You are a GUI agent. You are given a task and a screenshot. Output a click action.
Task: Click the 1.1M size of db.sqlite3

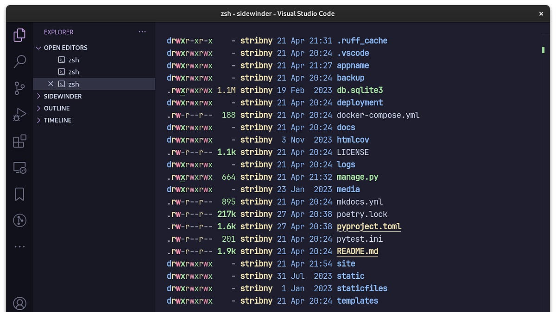[x=226, y=90]
